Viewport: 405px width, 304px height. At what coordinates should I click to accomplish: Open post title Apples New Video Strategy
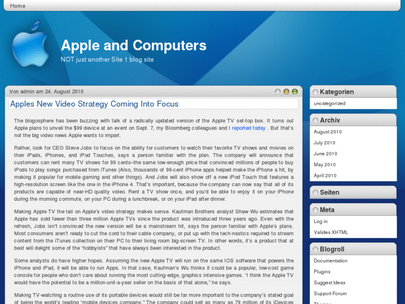click(x=94, y=104)
